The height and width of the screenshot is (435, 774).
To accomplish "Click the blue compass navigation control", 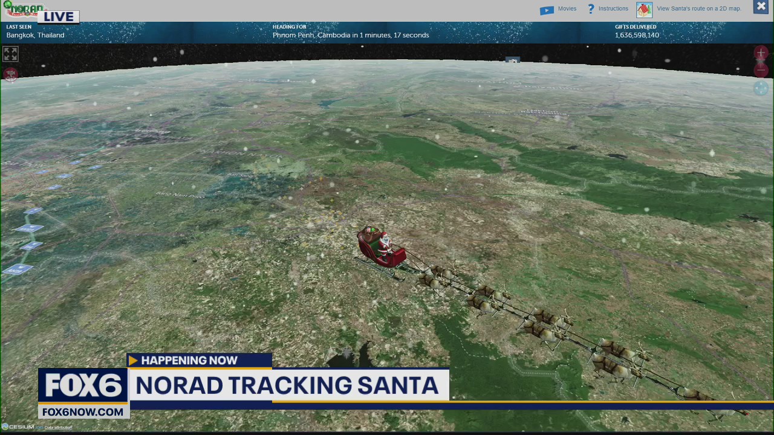I will point(761,89).
